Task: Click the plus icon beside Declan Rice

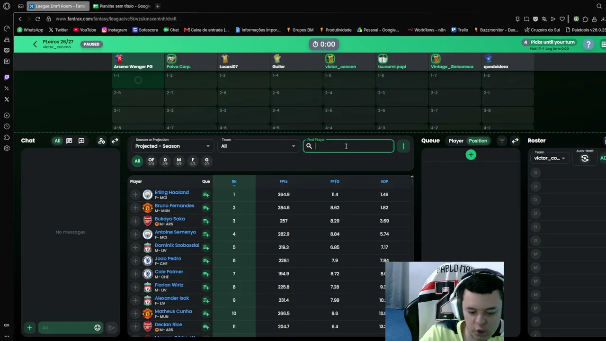Action: coord(135,327)
